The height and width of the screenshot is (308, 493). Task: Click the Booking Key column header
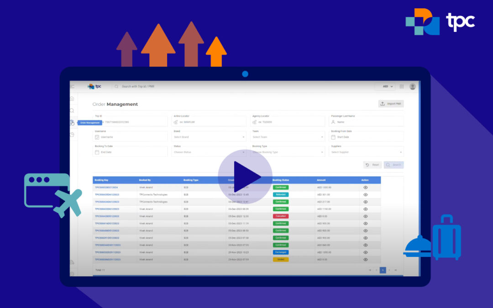101,180
